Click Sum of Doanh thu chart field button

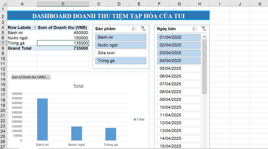click(30, 77)
